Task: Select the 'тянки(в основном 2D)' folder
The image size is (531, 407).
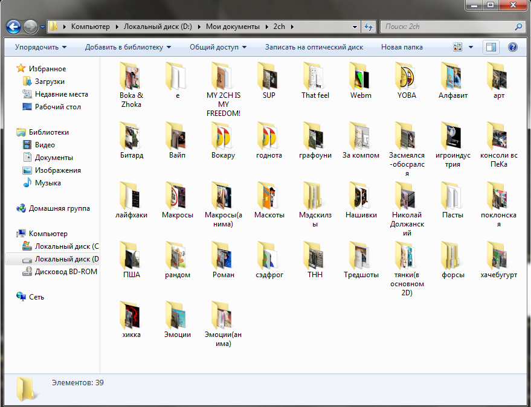Action: pyautogui.click(x=407, y=269)
